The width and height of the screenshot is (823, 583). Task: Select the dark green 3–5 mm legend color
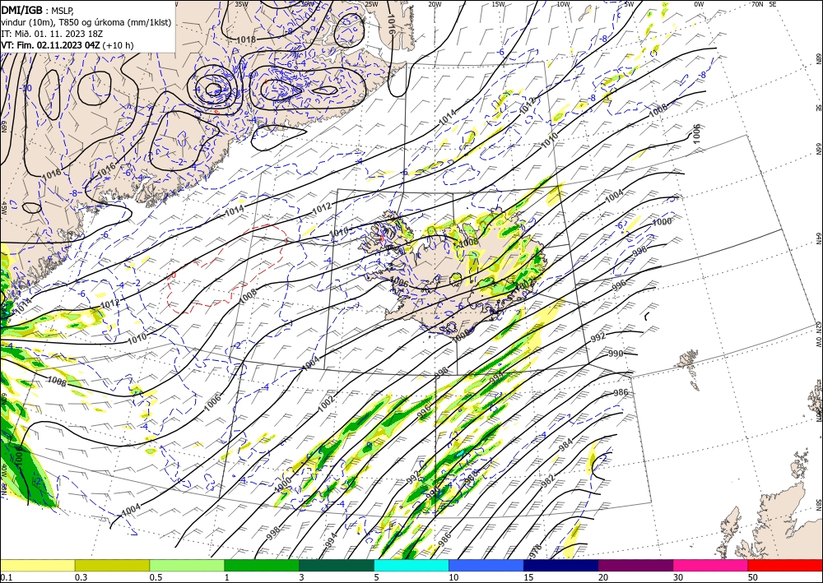(337, 565)
